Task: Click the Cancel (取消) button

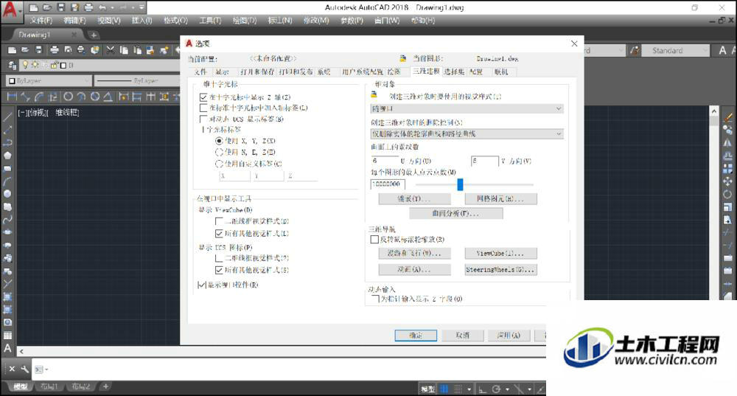Action: point(463,336)
